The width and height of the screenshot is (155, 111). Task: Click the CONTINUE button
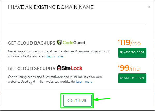(x=78, y=100)
